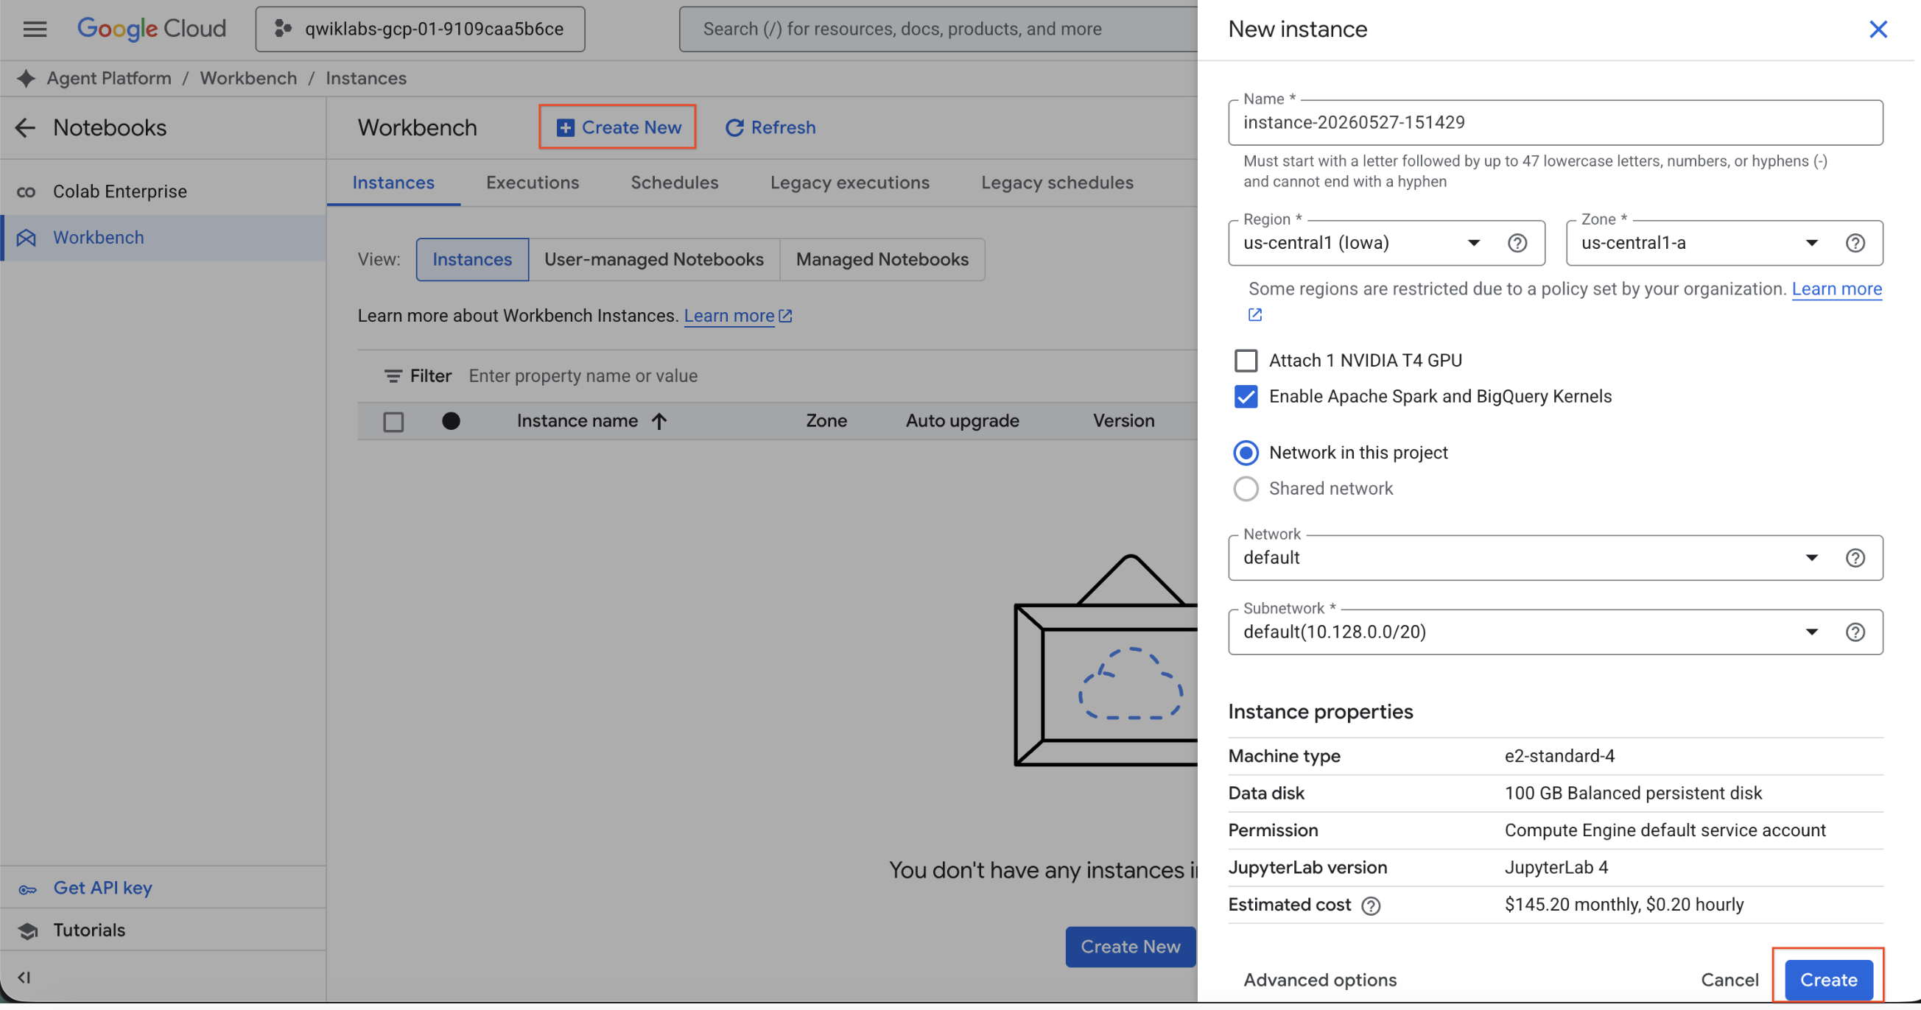1921x1010 pixels.
Task: Go to Agent Platform breadcrumb
Action: (109, 78)
